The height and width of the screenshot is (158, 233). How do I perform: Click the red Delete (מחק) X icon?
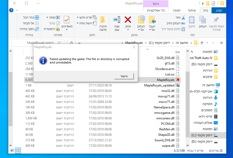pyautogui.click(x=128, y=20)
